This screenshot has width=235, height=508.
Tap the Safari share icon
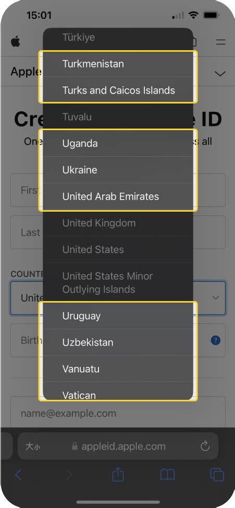click(118, 475)
